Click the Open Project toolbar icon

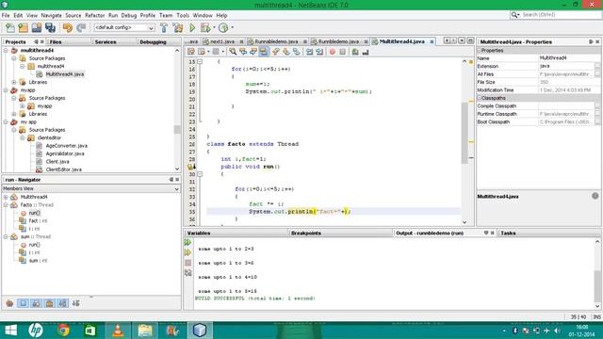[x=37, y=27]
